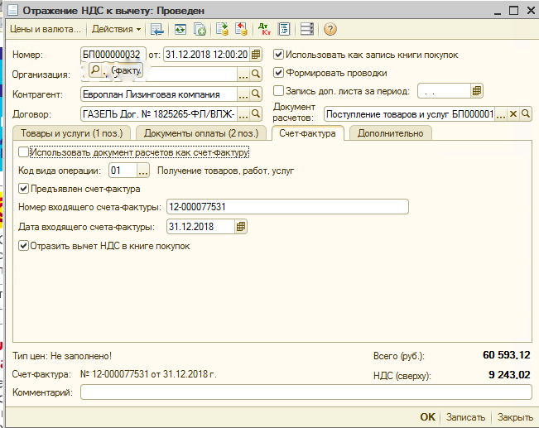Screen dimensions: 539x428
Task: Open selection list for Код вида операции
Action: 142,171
